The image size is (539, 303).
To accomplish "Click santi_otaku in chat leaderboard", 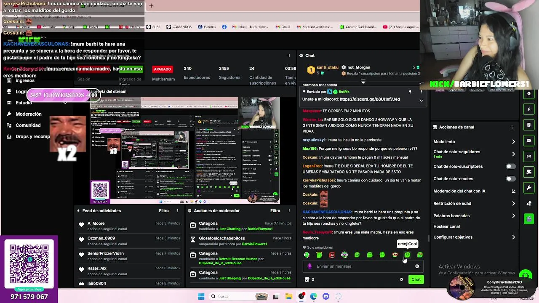I will point(327,67).
